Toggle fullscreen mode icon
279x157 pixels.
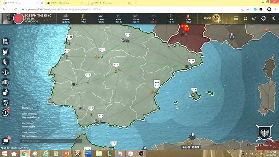click(x=245, y=18)
